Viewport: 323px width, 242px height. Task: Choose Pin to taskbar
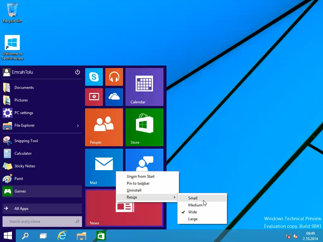tap(147, 183)
